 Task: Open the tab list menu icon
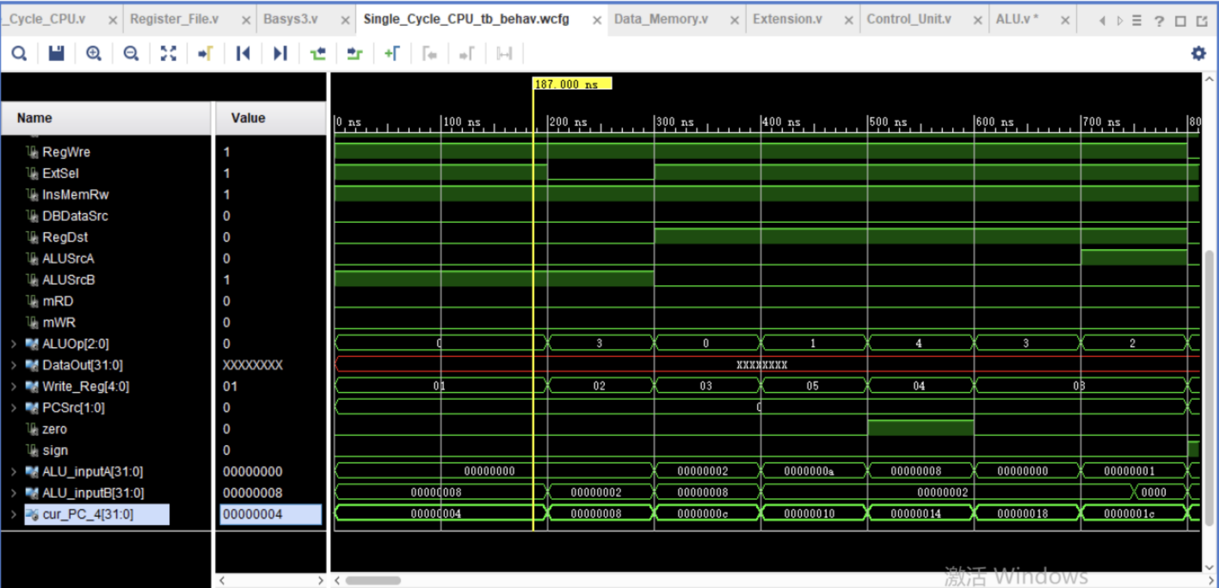[1137, 20]
